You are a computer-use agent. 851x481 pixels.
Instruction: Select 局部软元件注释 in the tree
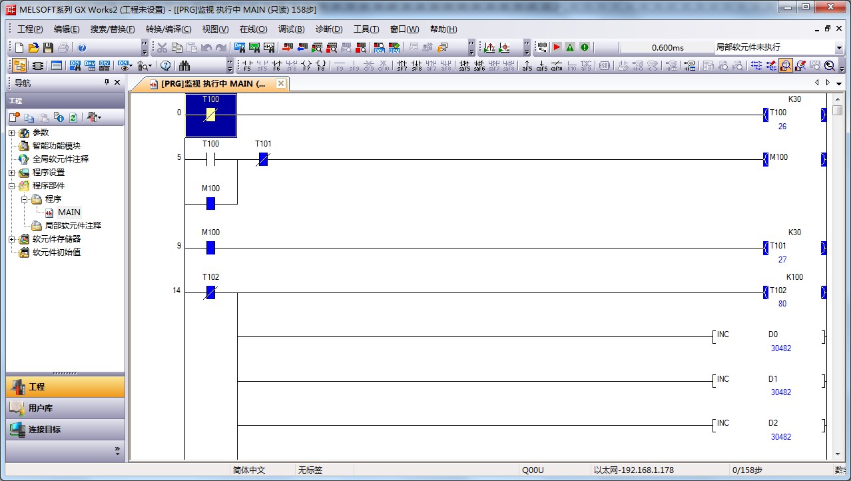click(x=73, y=226)
